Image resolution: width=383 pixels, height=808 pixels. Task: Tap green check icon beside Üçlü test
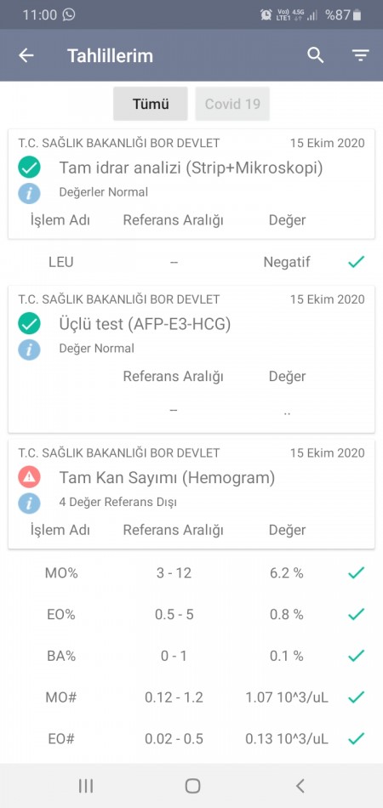point(30,324)
